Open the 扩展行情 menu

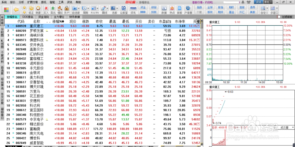32,2
